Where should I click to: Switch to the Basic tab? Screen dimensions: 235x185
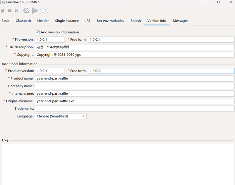point(5,21)
